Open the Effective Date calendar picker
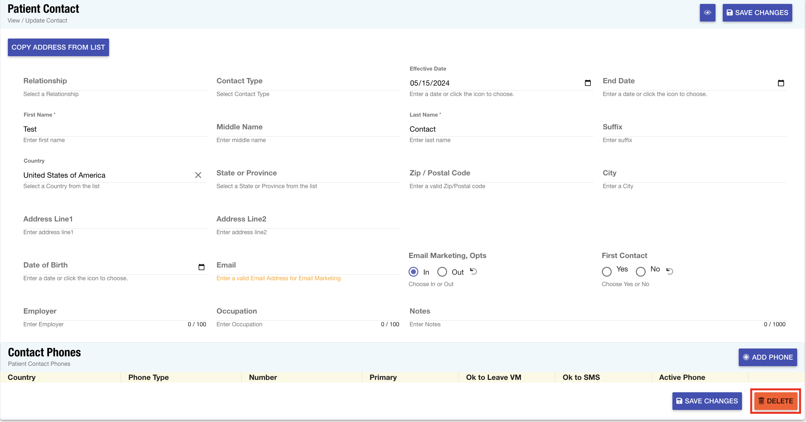Viewport: 806px width, 422px height. pyautogui.click(x=588, y=83)
